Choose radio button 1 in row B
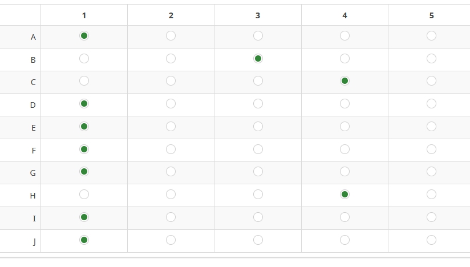The width and height of the screenshot is (470, 267). (84, 58)
